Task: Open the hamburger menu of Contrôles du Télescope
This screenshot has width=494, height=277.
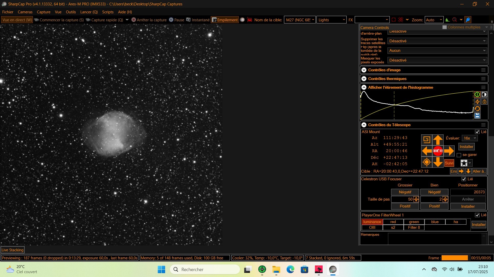Action: 483,125
